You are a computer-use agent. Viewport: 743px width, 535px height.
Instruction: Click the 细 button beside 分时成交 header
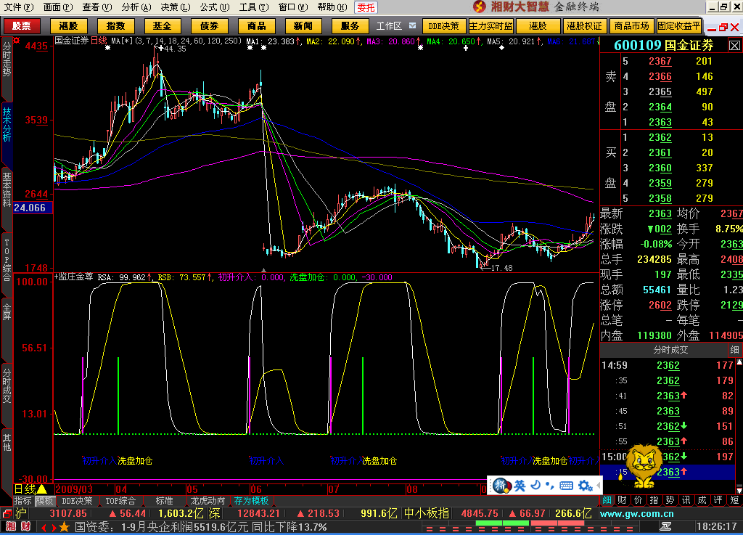(x=734, y=350)
